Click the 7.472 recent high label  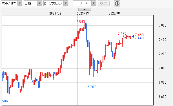[122, 33]
